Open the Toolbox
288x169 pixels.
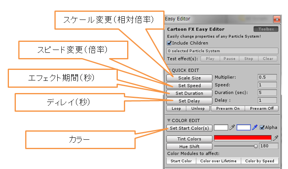pos(266,29)
